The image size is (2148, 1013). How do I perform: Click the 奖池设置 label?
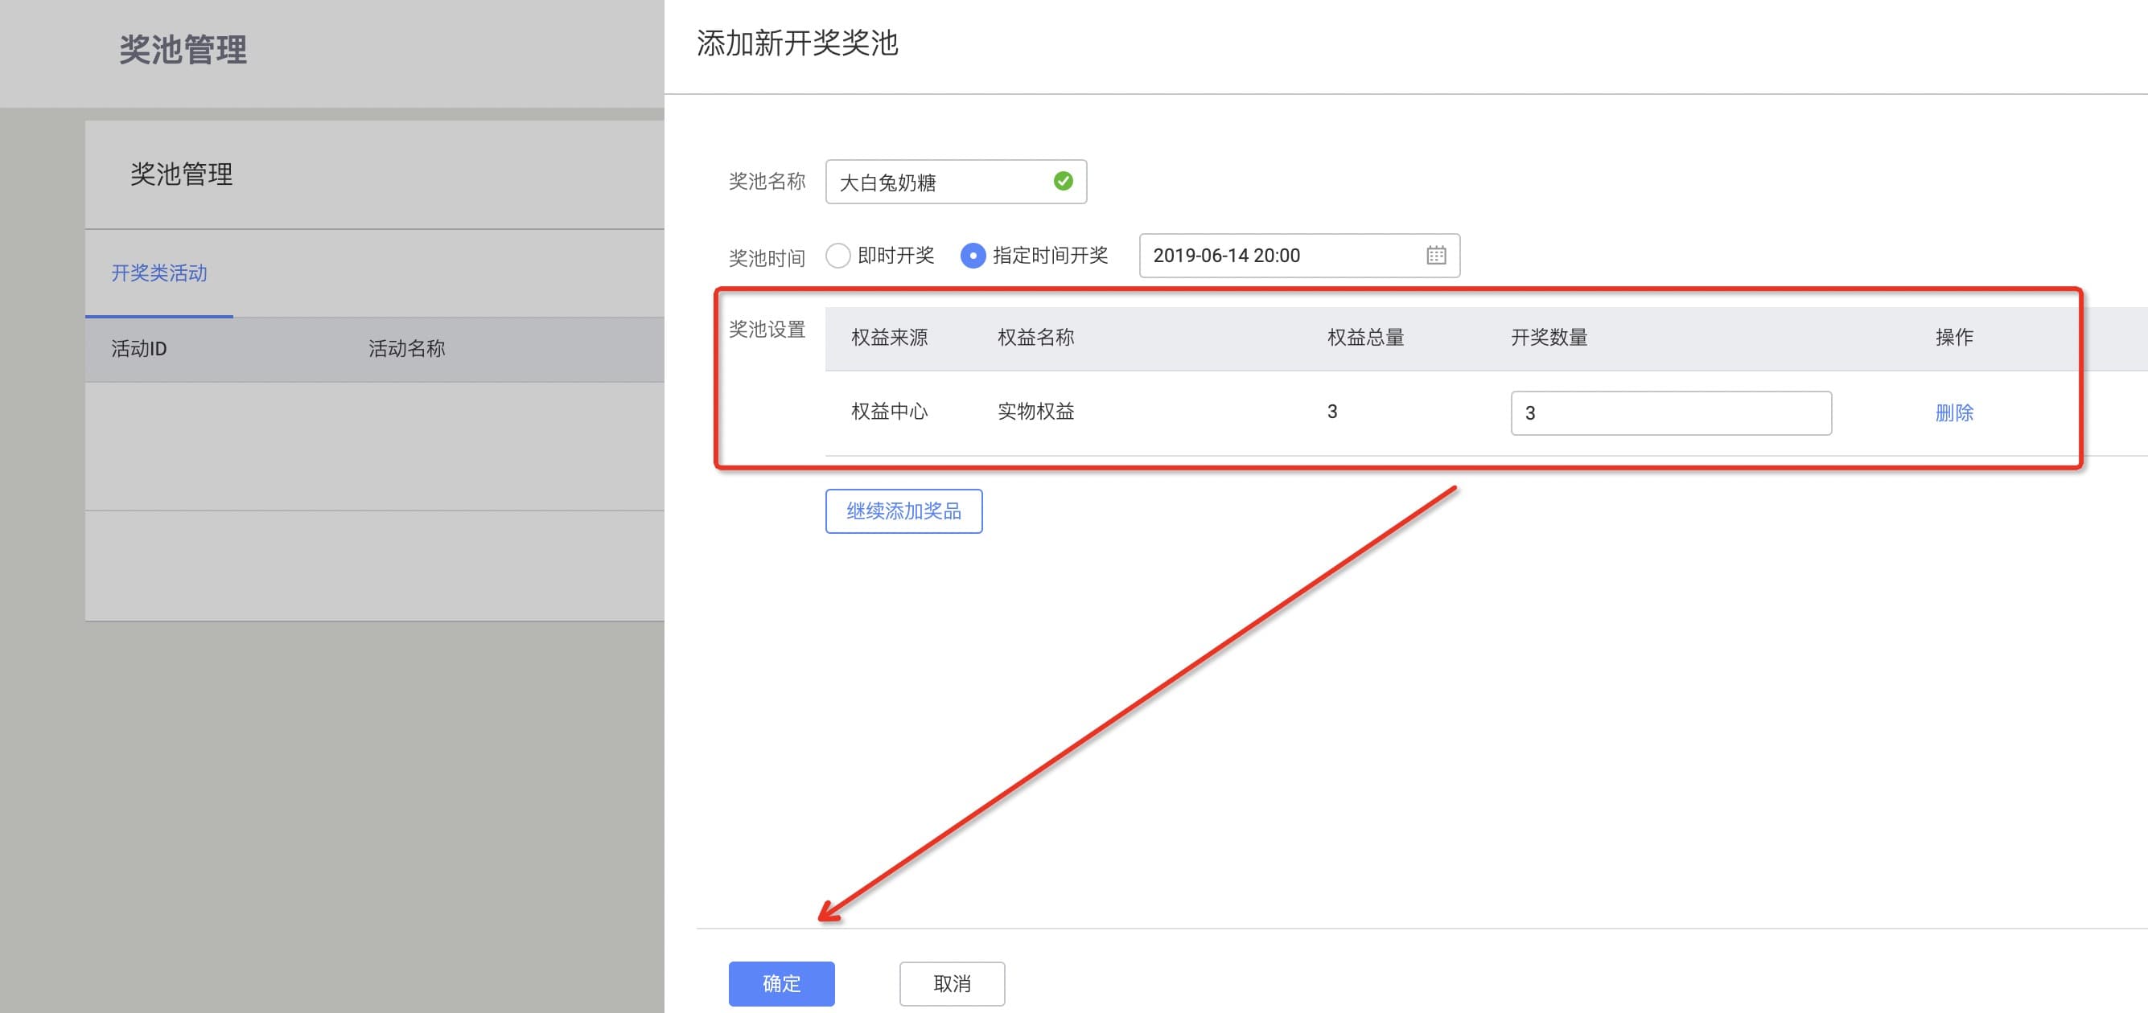[767, 329]
